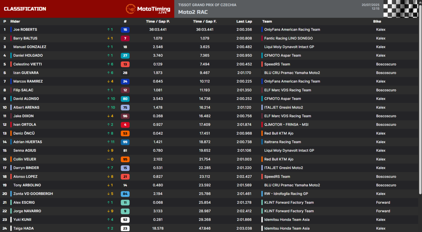Click the Rider column header

pyautogui.click(x=15, y=21)
